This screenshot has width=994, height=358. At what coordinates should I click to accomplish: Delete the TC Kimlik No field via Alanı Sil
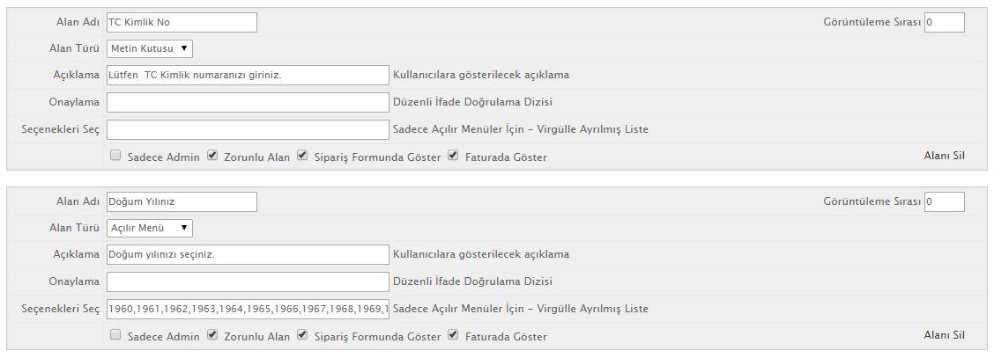(944, 156)
